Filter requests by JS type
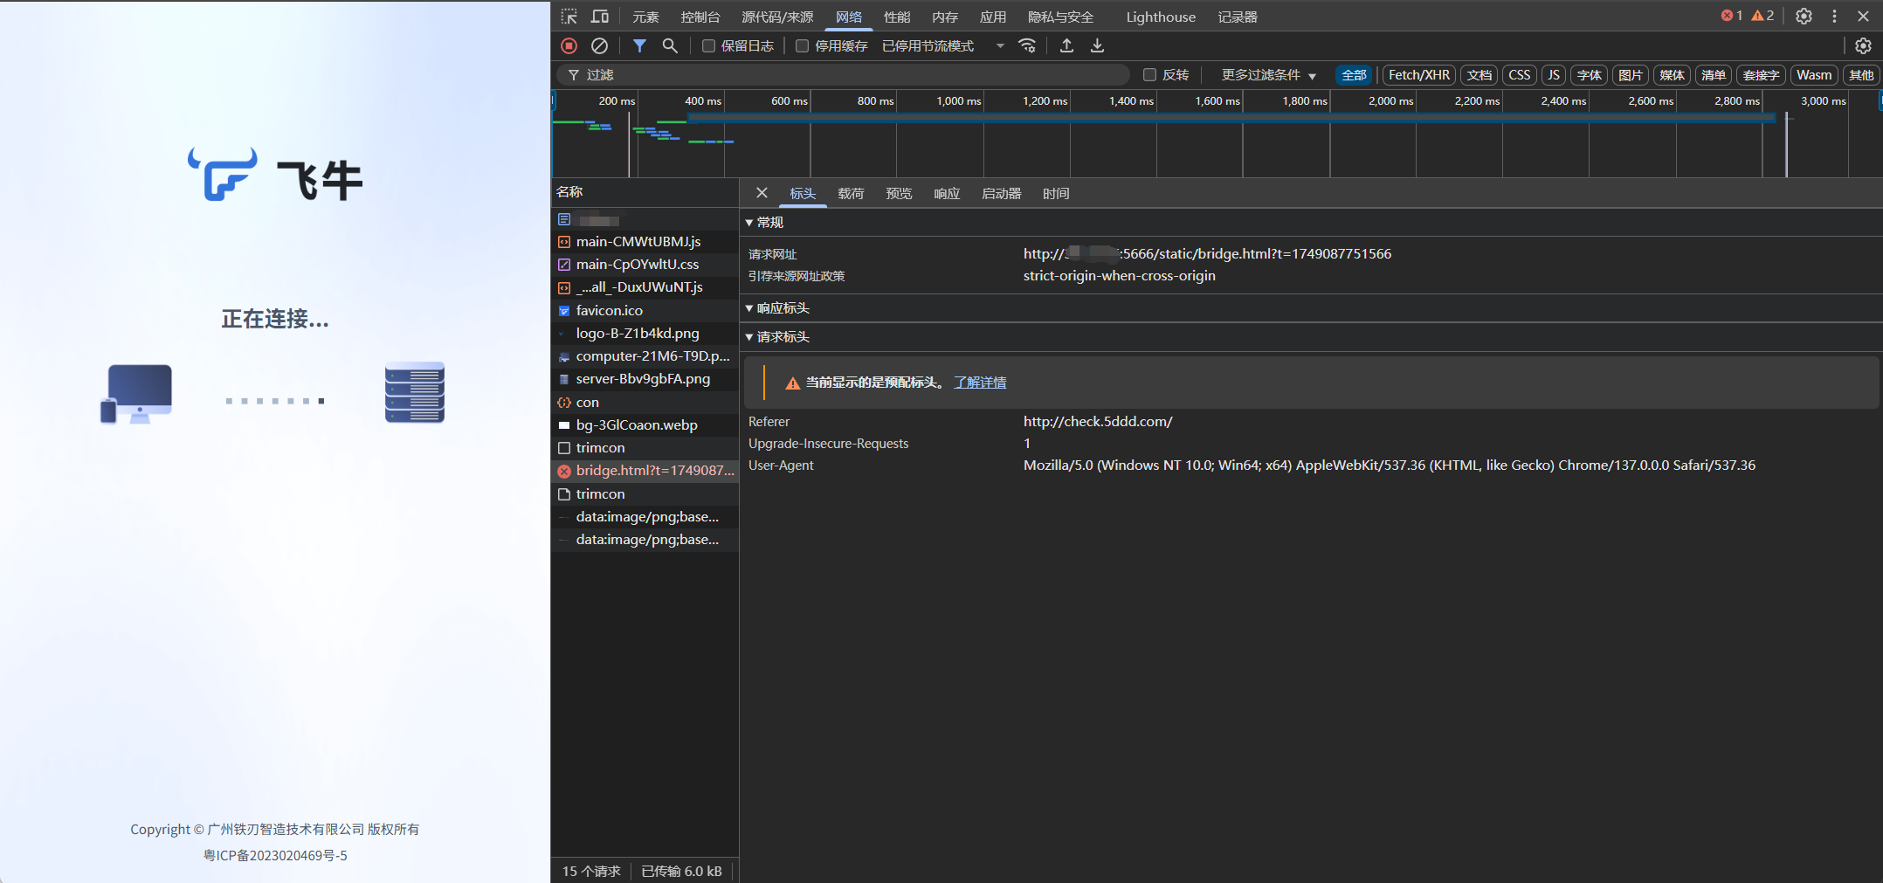The image size is (1883, 883). (1554, 75)
